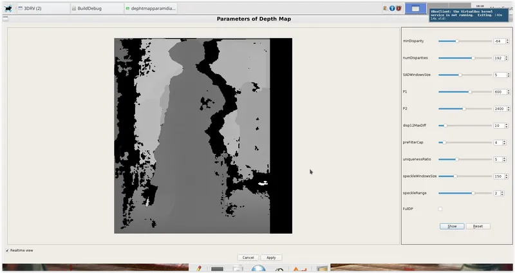
Task: Click the small tray icon left of blue circle
Action: tap(385, 8)
